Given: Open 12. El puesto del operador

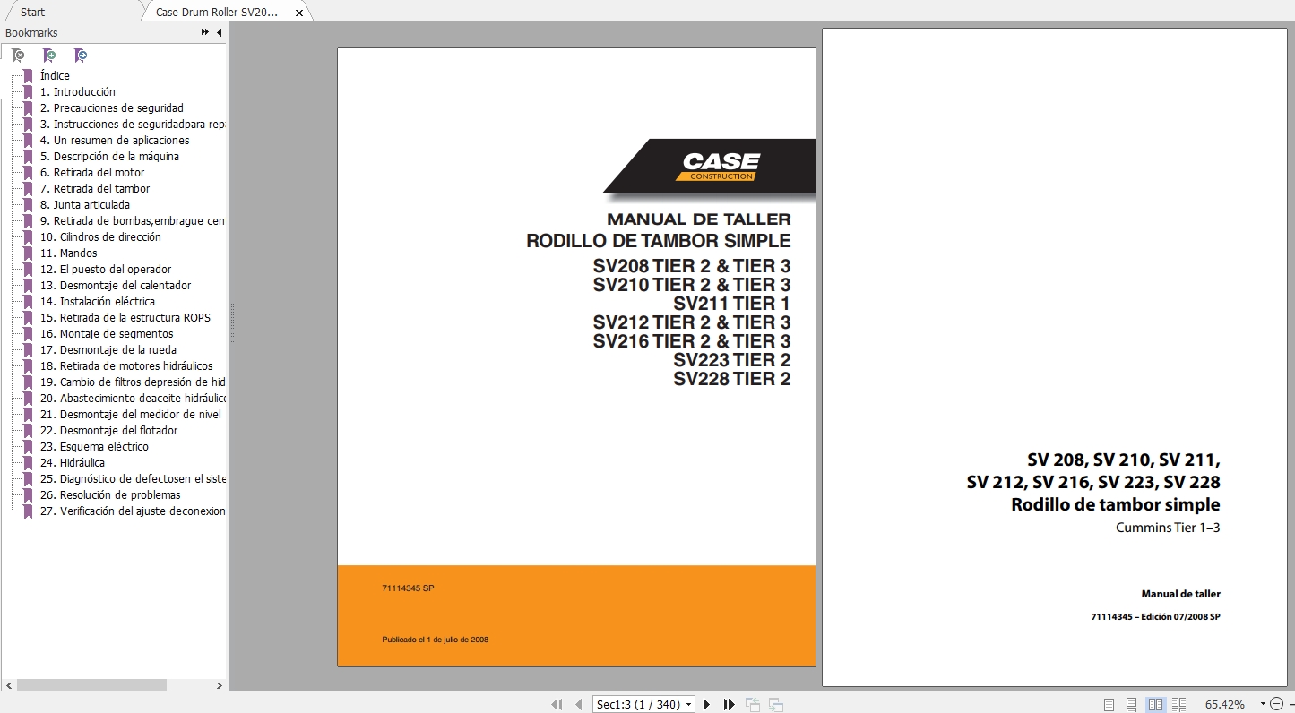Looking at the screenshot, I should [106, 270].
